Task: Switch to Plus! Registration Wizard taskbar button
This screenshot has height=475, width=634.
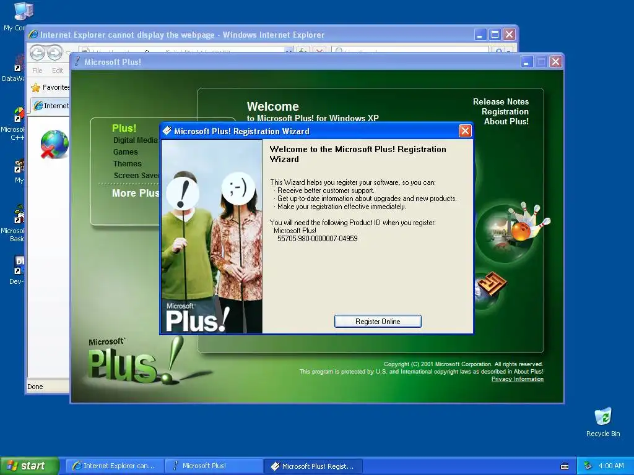Action: [313, 466]
